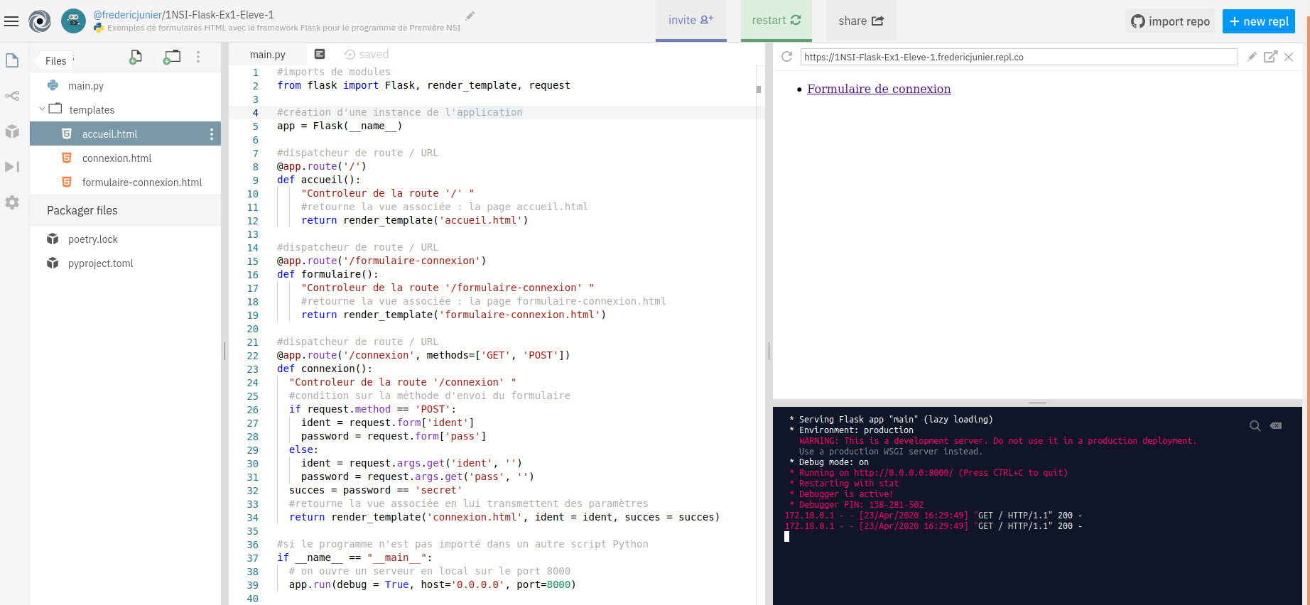
Task: Refresh the web preview
Action: tap(786, 57)
